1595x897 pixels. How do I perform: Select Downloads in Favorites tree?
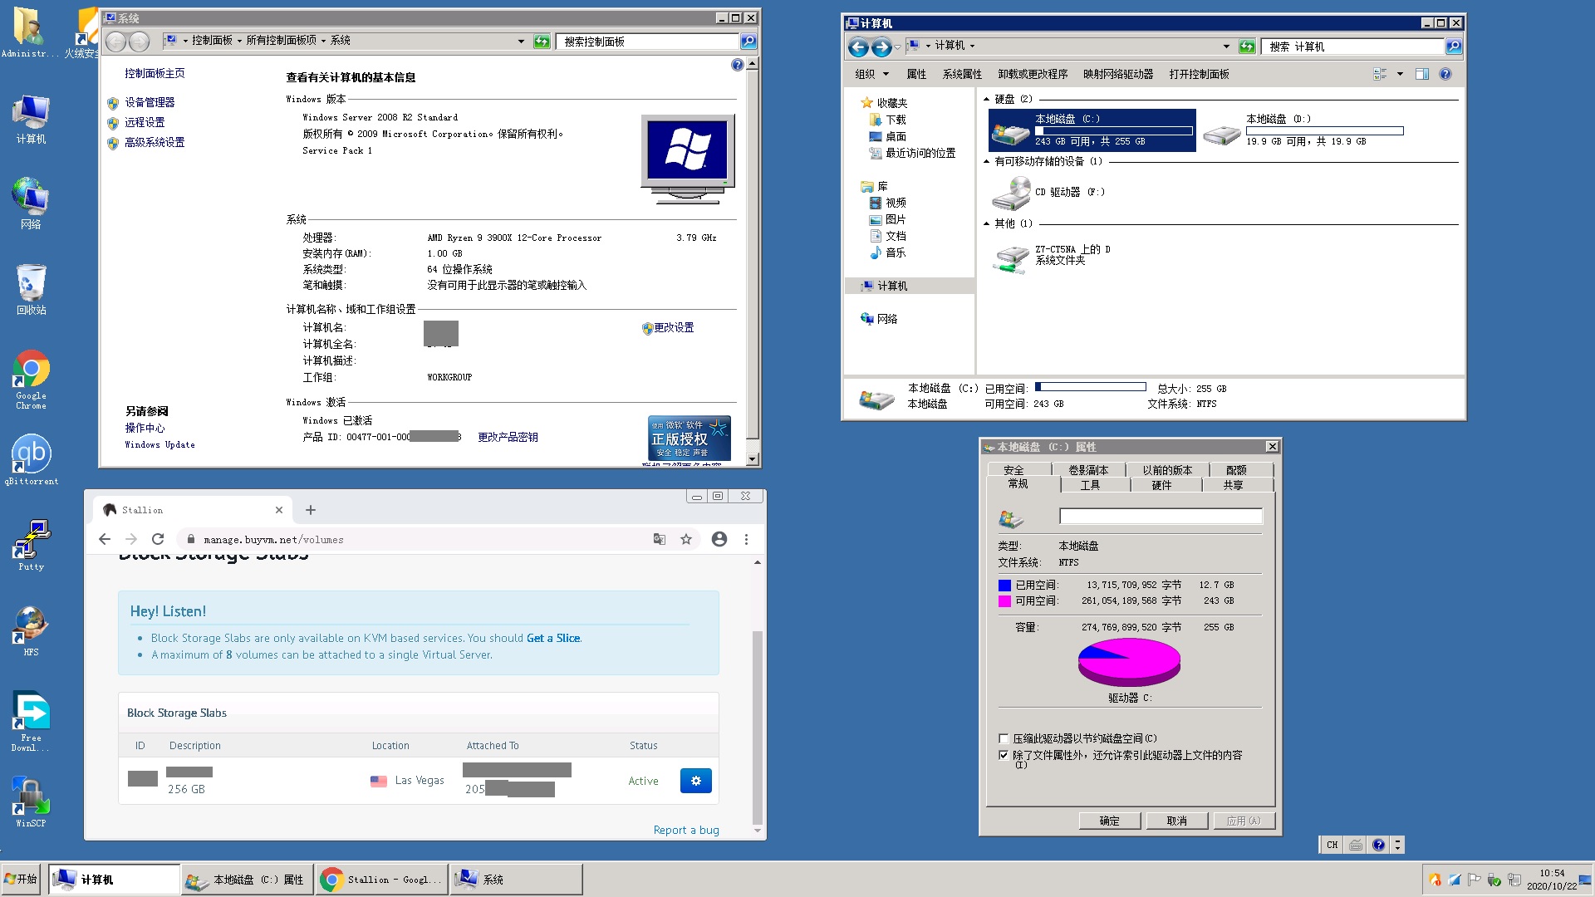[896, 120]
